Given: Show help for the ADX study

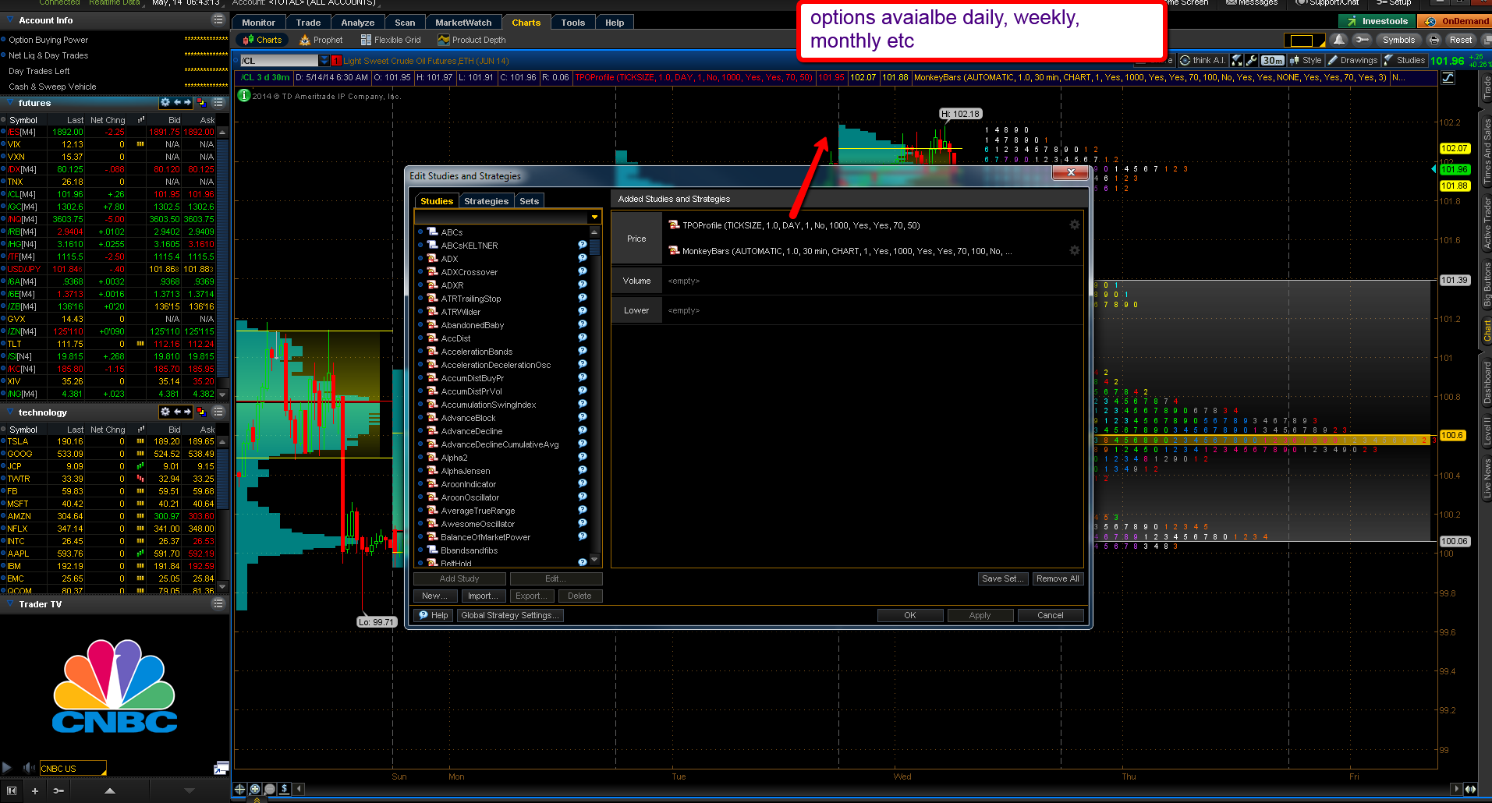Looking at the screenshot, I should 582,258.
